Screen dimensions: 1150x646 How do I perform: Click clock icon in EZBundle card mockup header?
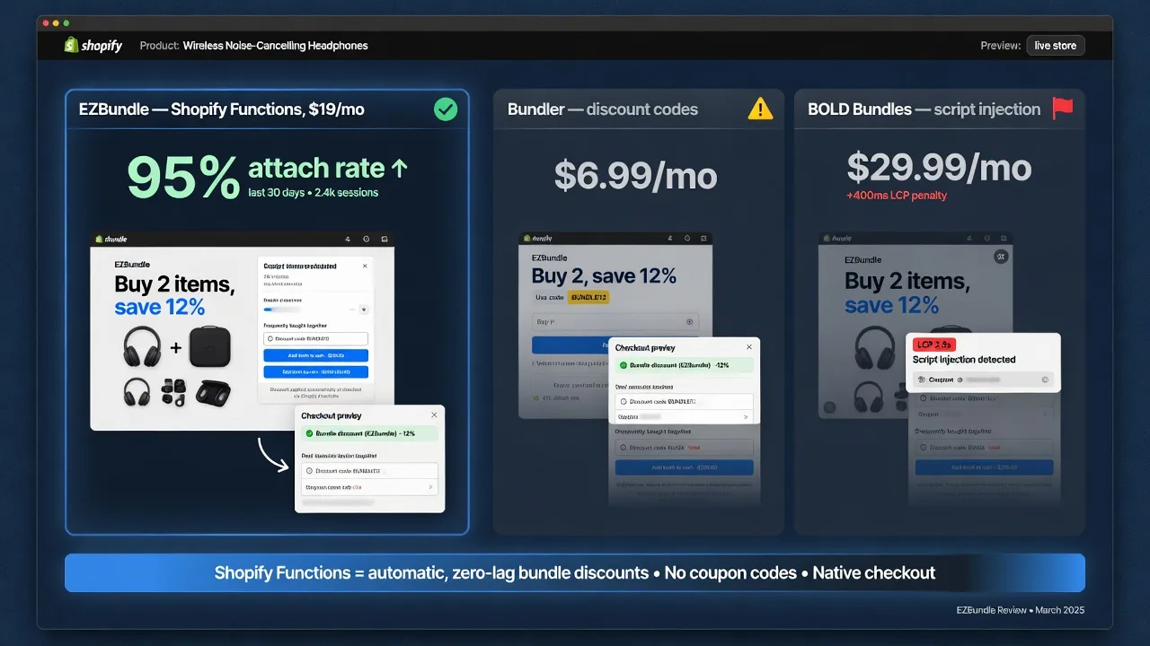pyautogui.click(x=367, y=239)
